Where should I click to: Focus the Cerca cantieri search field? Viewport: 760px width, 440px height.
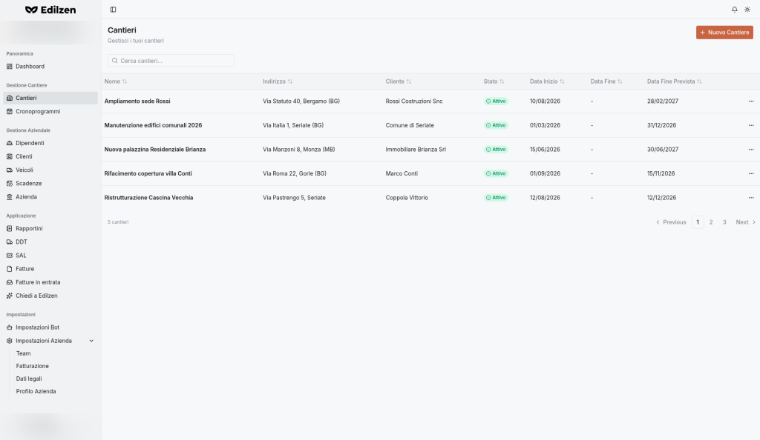[x=171, y=61]
